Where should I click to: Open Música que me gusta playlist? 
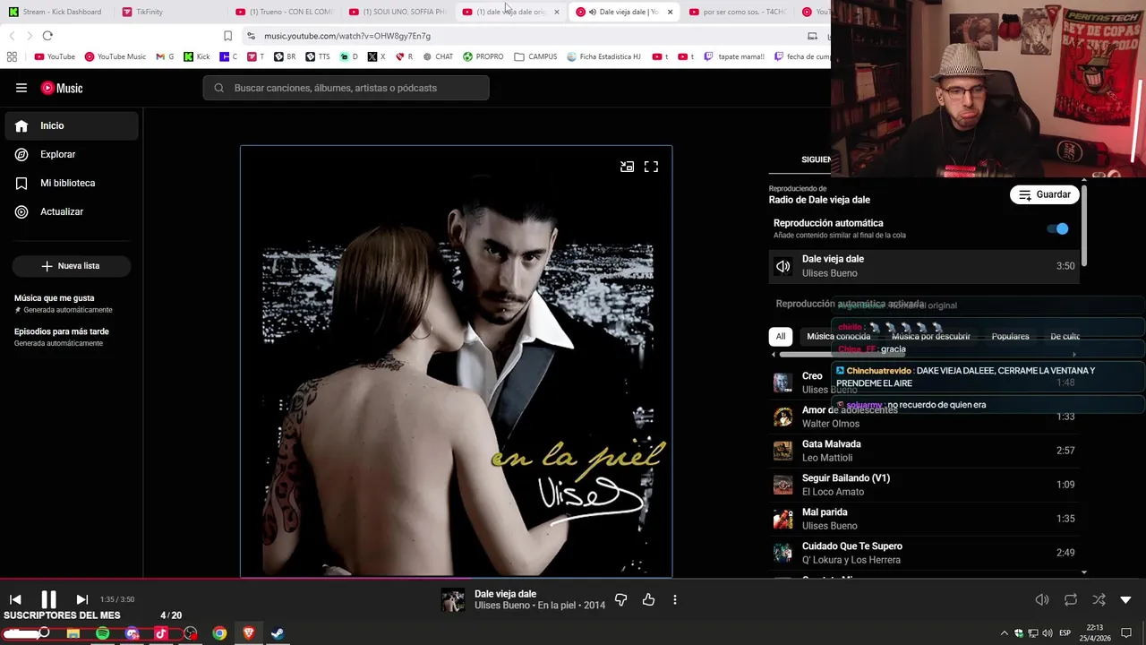pos(72,304)
